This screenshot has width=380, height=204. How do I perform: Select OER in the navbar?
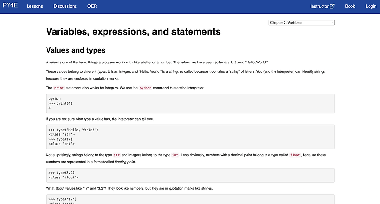click(92, 6)
